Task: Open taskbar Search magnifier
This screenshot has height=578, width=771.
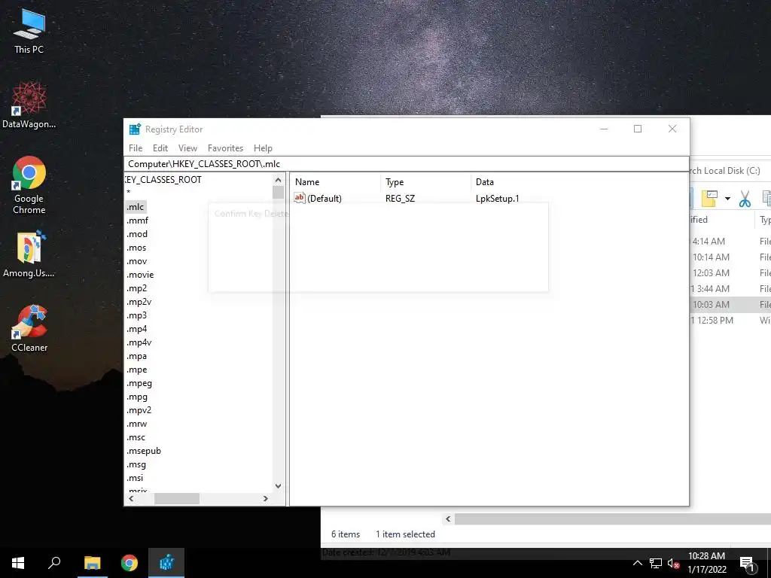Action: point(54,563)
